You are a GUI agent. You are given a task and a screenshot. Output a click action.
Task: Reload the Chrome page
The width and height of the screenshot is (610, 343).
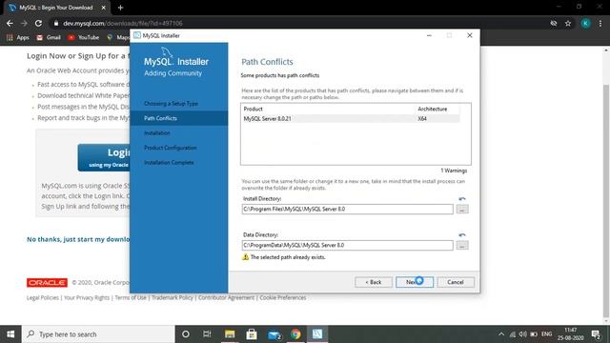(38, 23)
